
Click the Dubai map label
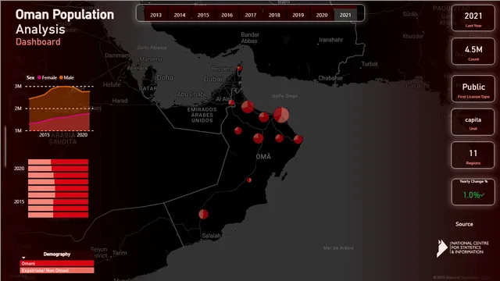click(213, 79)
